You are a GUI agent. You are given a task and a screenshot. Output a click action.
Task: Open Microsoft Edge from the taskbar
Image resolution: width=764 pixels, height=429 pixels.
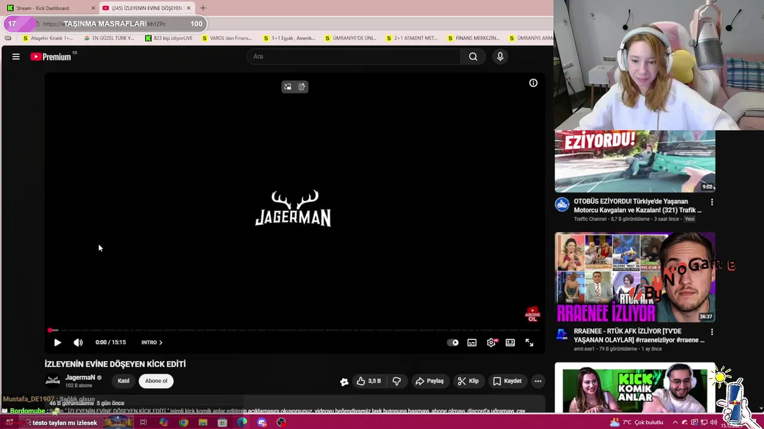(x=242, y=422)
